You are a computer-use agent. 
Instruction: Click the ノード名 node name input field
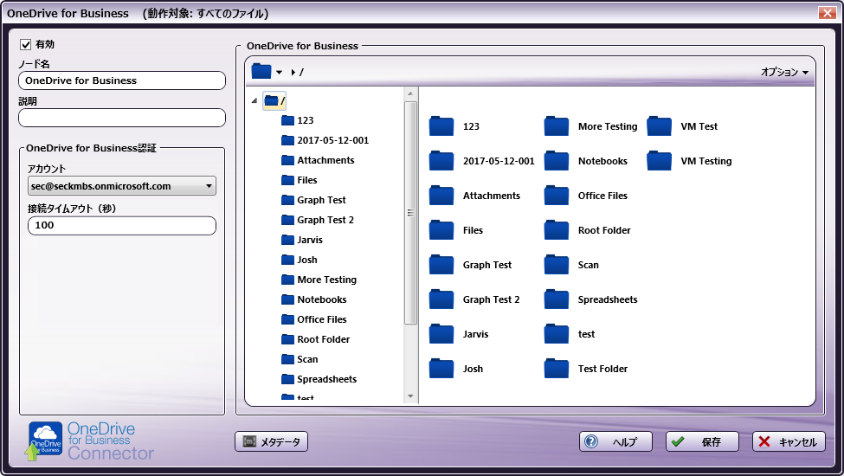click(x=122, y=80)
